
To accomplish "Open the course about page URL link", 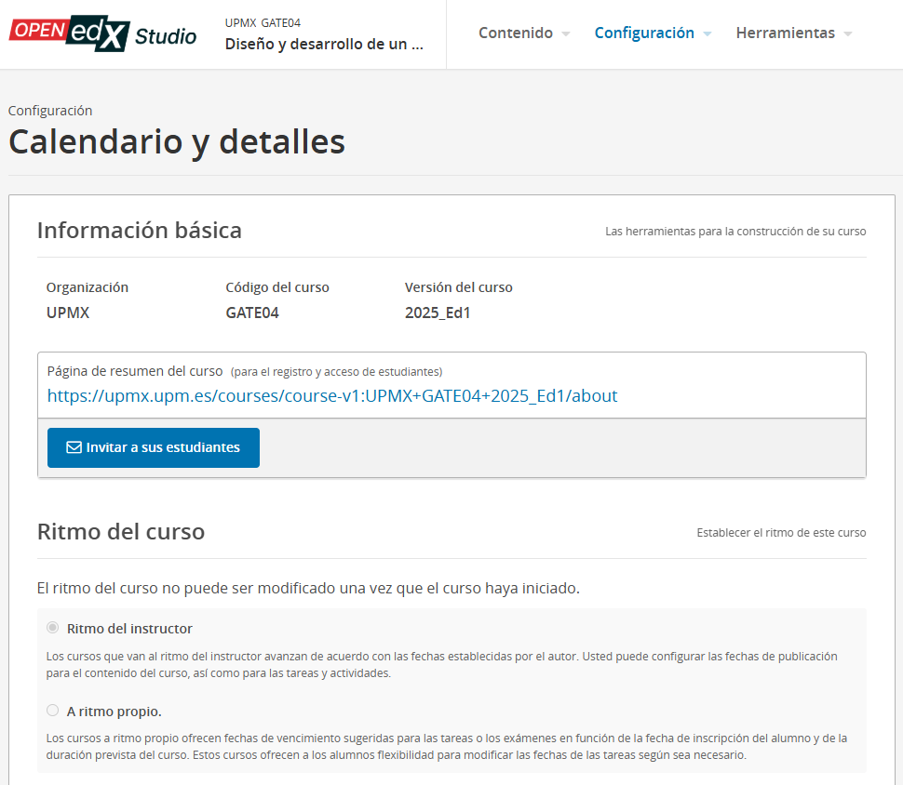I will pyautogui.click(x=332, y=396).
